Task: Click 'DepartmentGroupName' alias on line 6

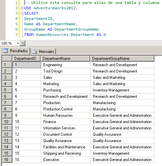Action: point(77,29)
